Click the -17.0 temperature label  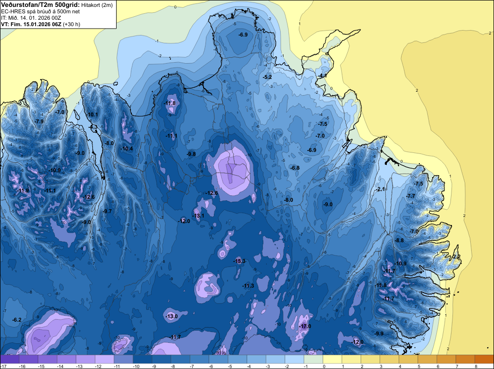click(305, 326)
